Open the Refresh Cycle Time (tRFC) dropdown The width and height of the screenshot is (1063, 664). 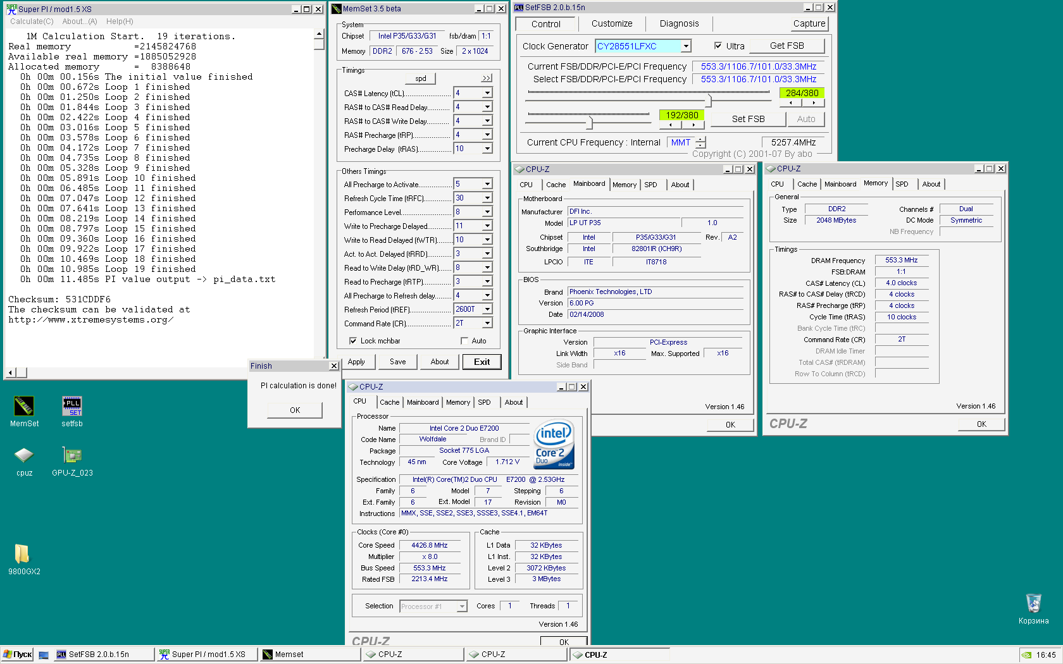pyautogui.click(x=487, y=198)
